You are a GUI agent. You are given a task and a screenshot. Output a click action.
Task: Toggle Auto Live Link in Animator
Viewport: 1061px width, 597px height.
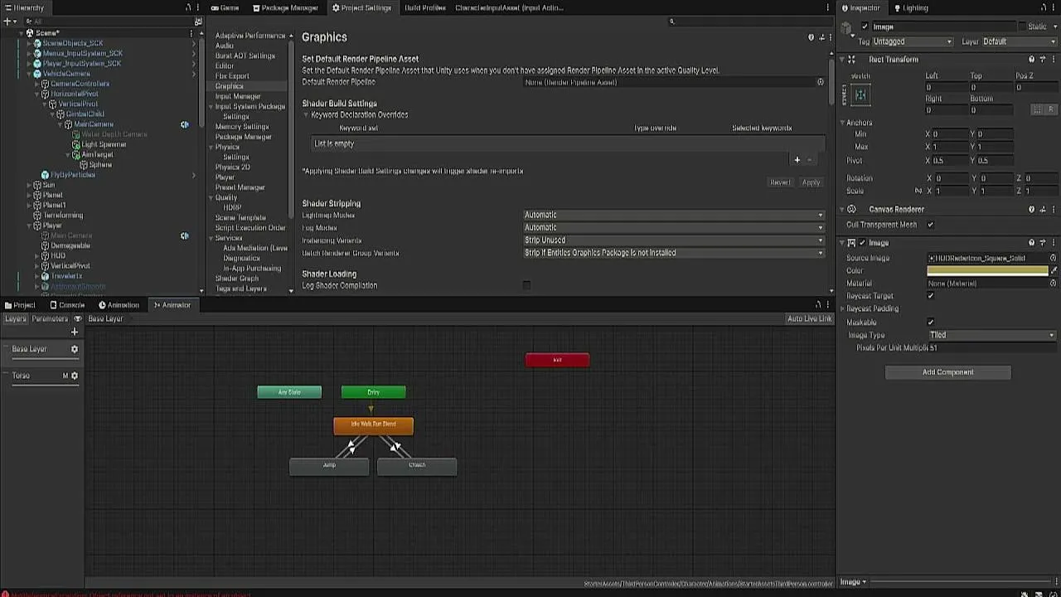click(809, 318)
